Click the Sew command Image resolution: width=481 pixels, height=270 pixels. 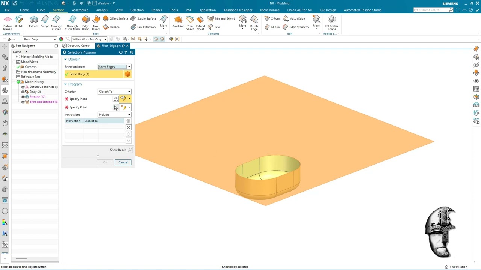pos(214,27)
